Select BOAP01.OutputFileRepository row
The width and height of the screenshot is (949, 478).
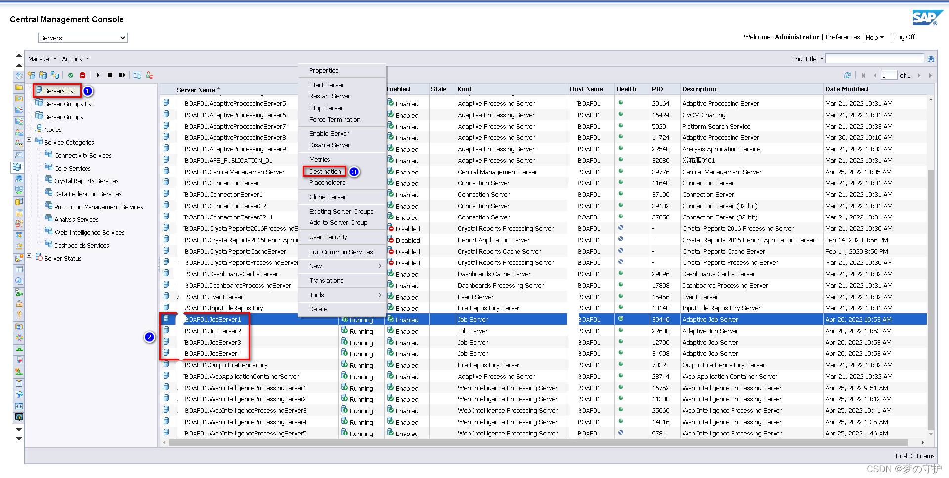click(x=544, y=365)
